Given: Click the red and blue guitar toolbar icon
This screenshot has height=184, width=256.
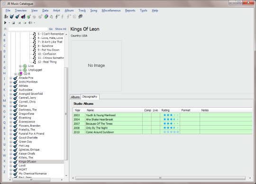Looking at the screenshot, I should click(x=23, y=17).
